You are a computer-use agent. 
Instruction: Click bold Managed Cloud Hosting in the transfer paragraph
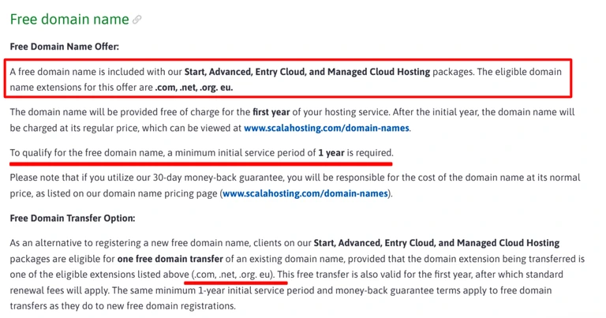pyautogui.click(x=508, y=243)
